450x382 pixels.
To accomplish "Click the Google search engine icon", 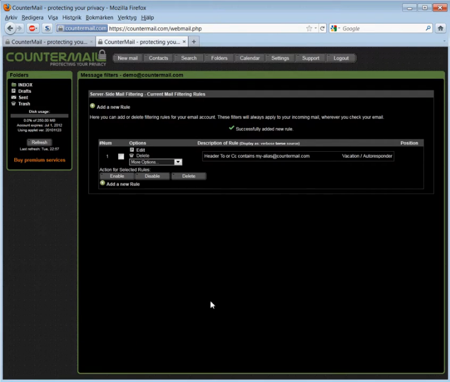I will pos(333,28).
